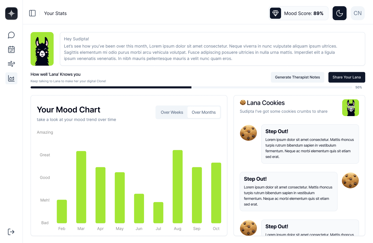Open the first Step Out! cookie card

(x=310, y=144)
